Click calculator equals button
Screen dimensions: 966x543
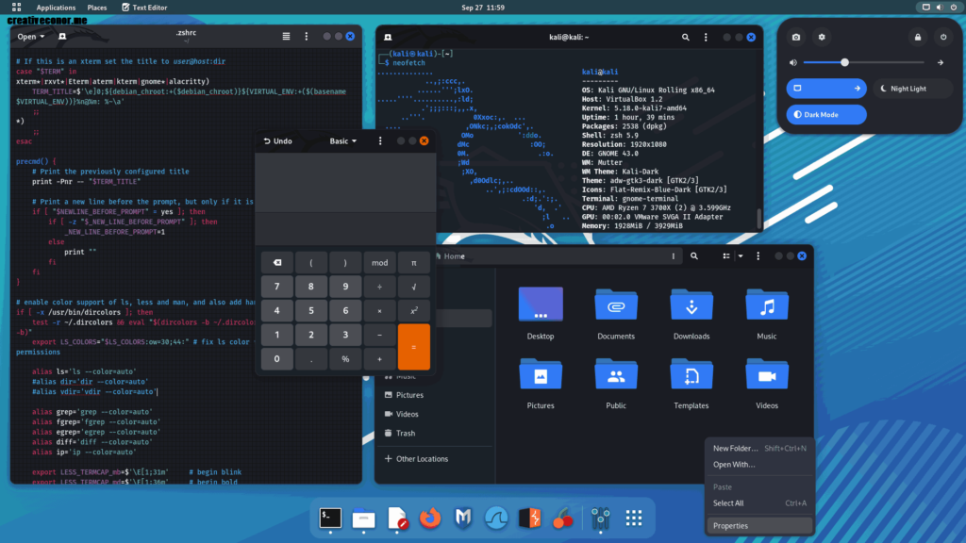point(413,347)
